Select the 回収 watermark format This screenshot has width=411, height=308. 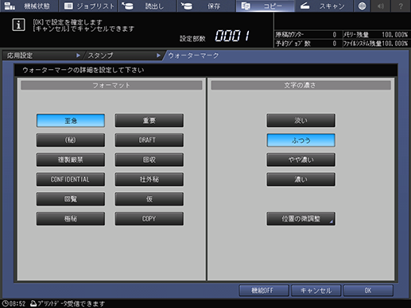(x=149, y=160)
